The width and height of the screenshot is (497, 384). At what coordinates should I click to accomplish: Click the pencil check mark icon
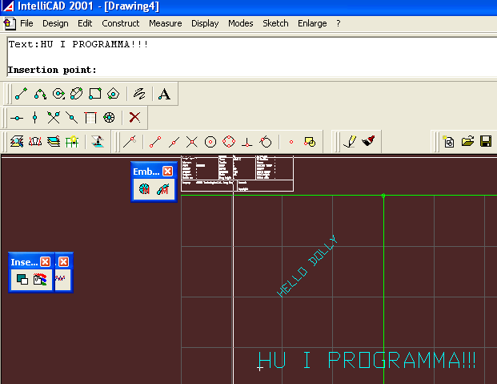click(350, 142)
